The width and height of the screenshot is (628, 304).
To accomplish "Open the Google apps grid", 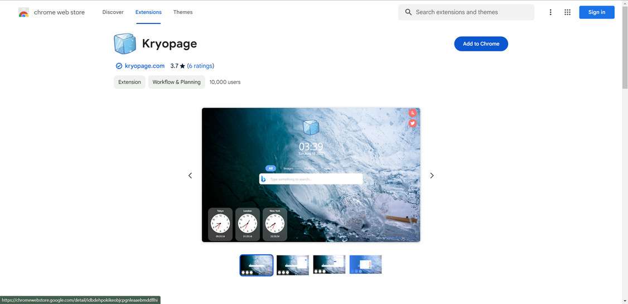I will (568, 12).
